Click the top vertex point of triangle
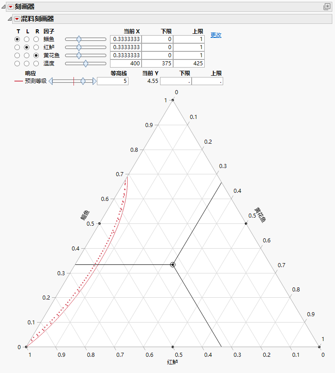The height and width of the screenshot is (373, 335). coord(173,100)
